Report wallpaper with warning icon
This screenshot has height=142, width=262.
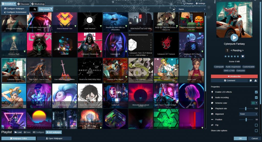[256, 80]
